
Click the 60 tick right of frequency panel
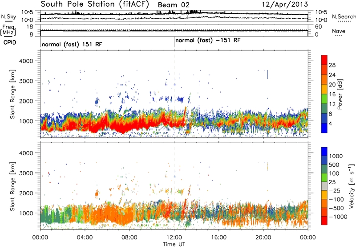319,27
